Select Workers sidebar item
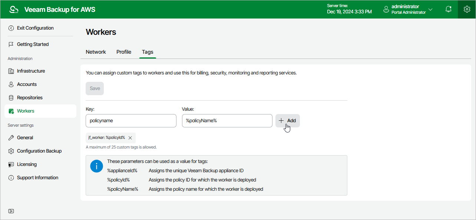This screenshot has height=220, width=476. pyautogui.click(x=40, y=111)
